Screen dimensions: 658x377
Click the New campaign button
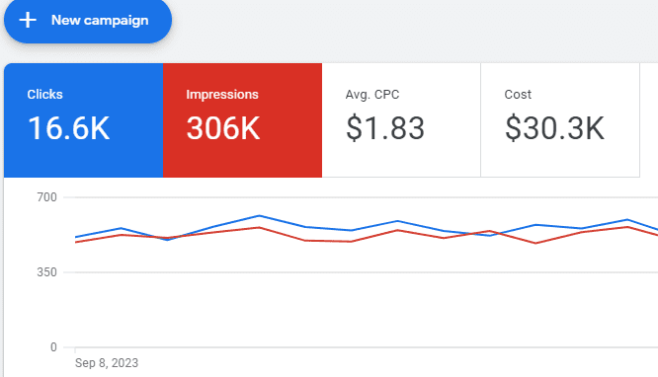coord(88,20)
